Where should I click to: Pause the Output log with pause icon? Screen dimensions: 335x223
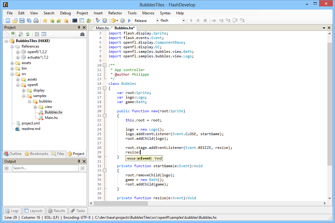point(6,168)
